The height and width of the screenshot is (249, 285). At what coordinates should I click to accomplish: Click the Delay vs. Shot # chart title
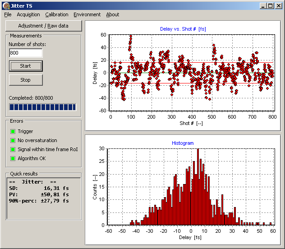(183, 29)
